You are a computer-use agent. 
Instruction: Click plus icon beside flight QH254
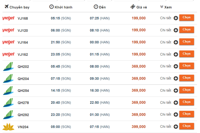pyautogui.click(x=176, y=91)
